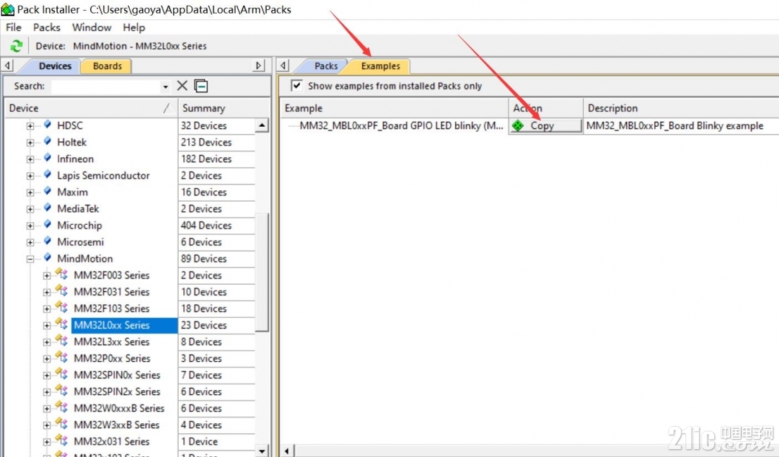Screen dimensions: 779x457
Task: Sort by the Description column header
Action: tap(681, 108)
